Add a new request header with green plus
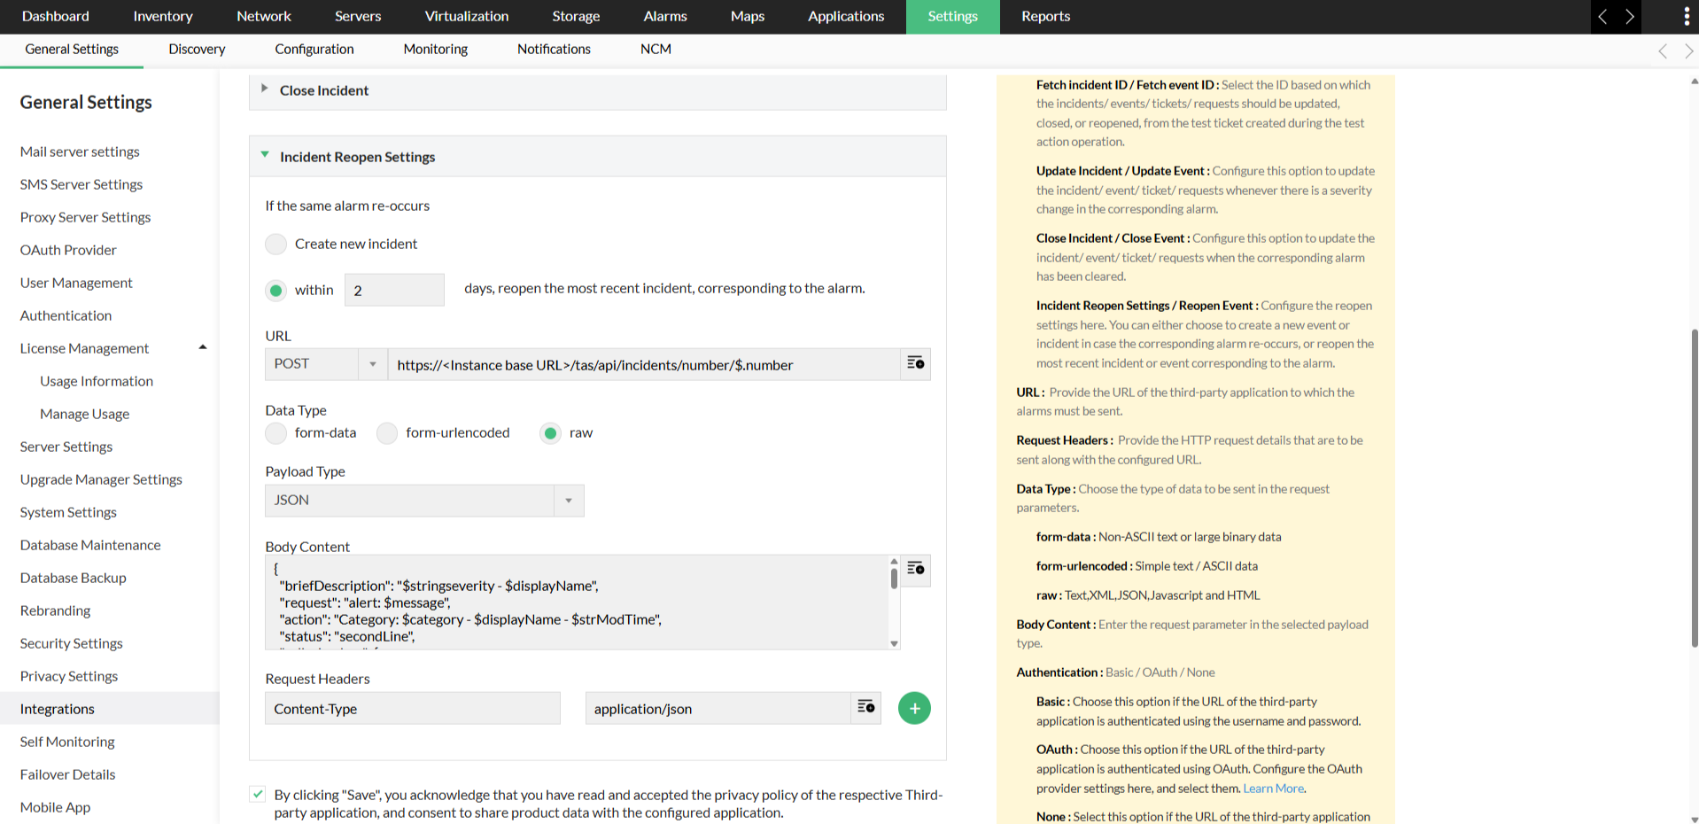 pyautogui.click(x=914, y=708)
